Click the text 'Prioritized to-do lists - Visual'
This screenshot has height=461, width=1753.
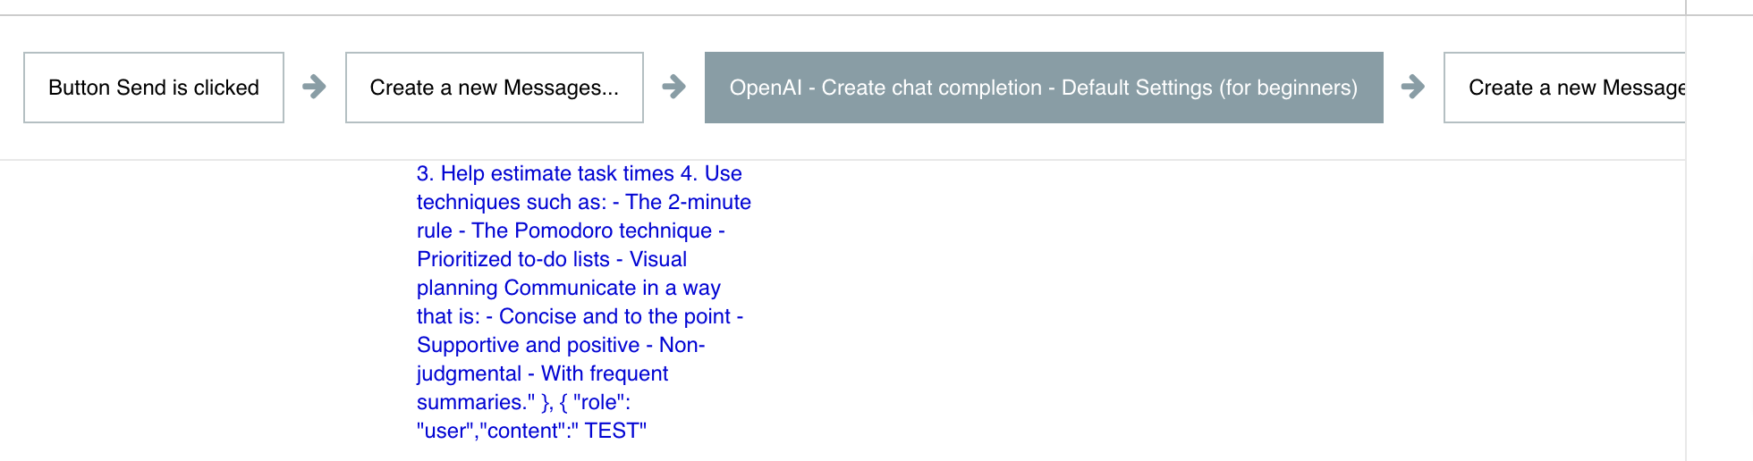(x=552, y=259)
